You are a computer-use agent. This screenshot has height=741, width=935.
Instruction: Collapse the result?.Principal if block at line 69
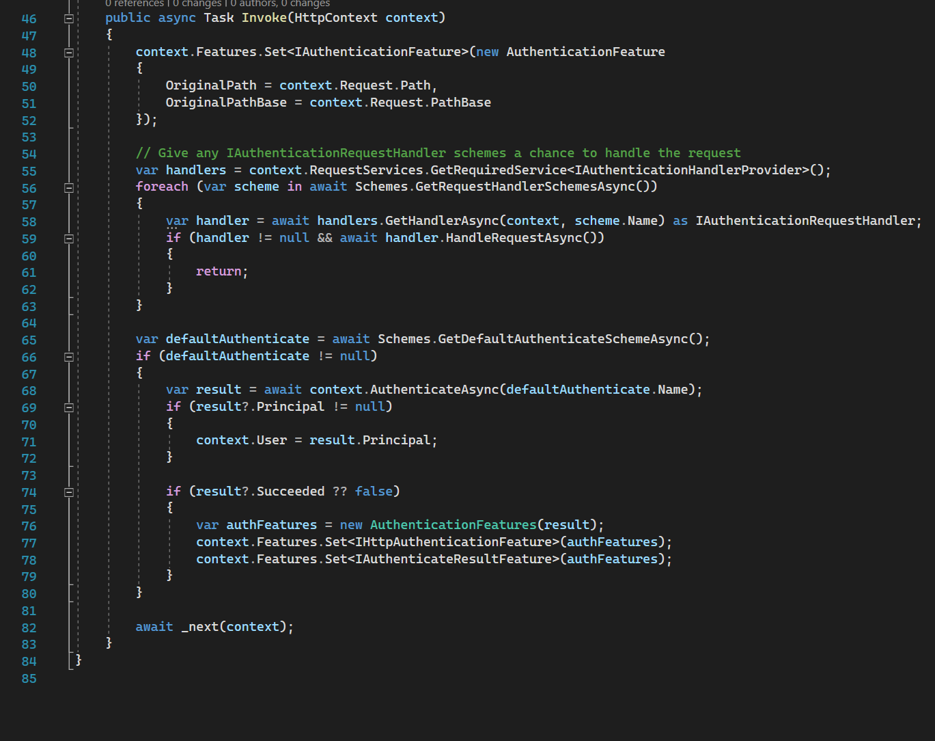69,407
